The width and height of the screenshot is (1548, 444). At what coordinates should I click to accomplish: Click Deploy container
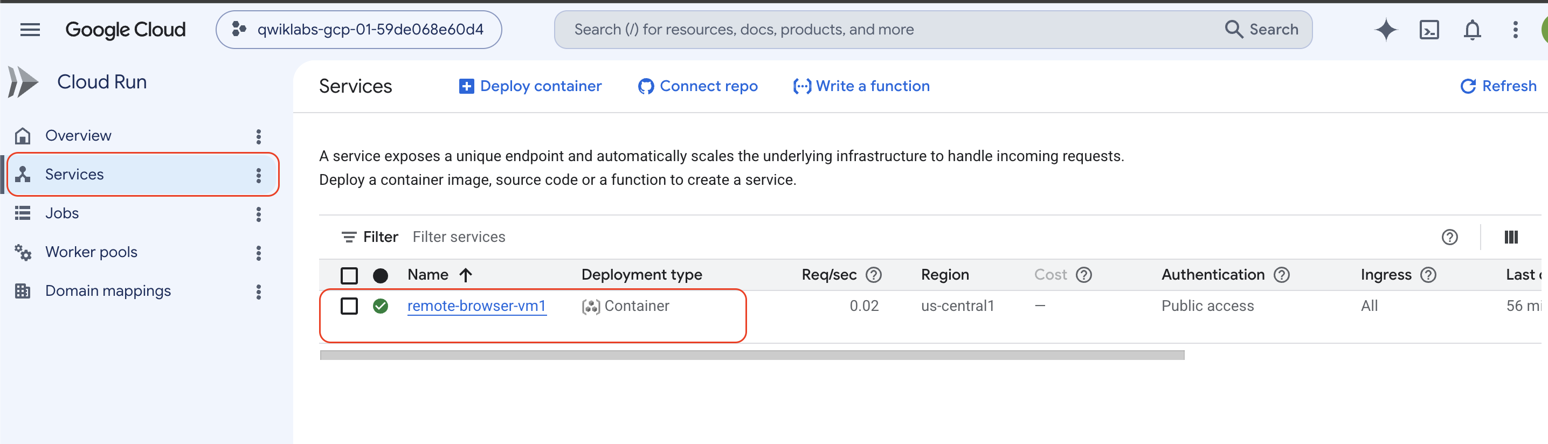coord(530,87)
